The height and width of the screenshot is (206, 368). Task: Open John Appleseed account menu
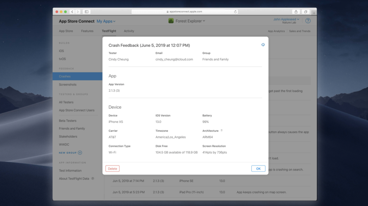tap(286, 19)
